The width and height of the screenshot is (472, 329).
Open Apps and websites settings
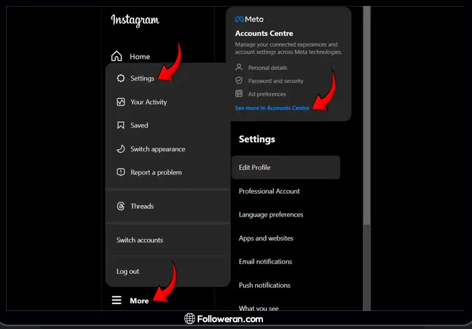point(266,239)
